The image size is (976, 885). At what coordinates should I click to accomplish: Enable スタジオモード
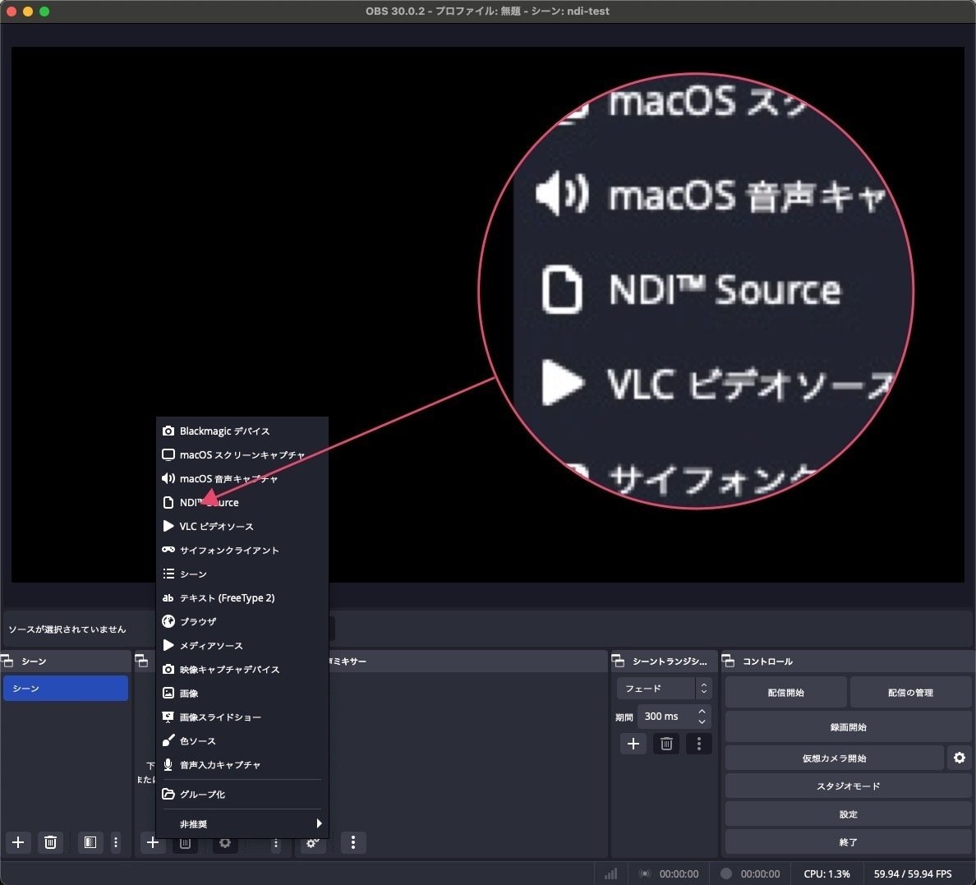click(849, 786)
